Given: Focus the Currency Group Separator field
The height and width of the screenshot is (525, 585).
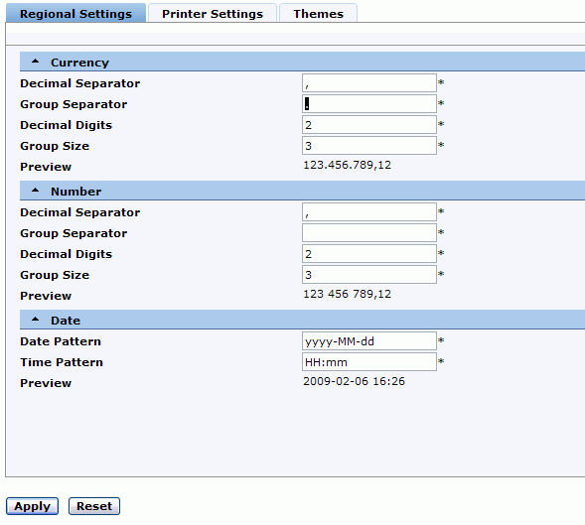Looking at the screenshot, I should tap(369, 103).
